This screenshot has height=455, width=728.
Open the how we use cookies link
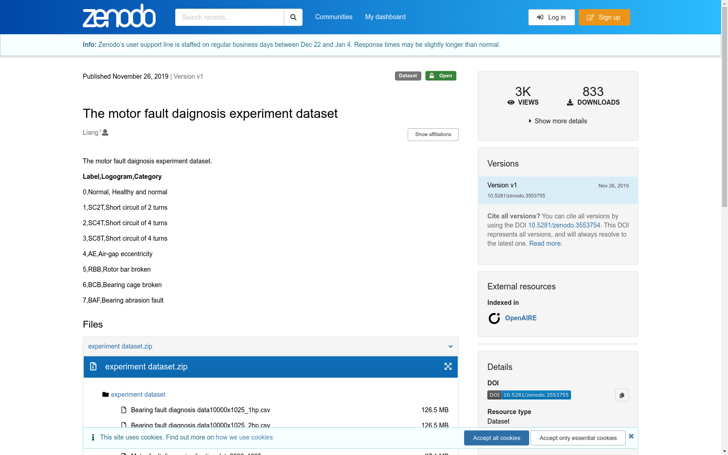pyautogui.click(x=244, y=437)
